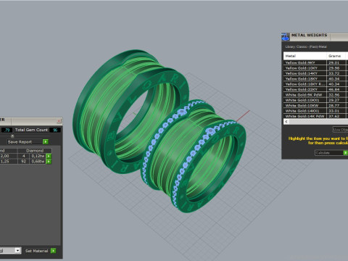348x261 pixels.
Task: Click the gem count cell showing 92
Action: tap(24, 161)
